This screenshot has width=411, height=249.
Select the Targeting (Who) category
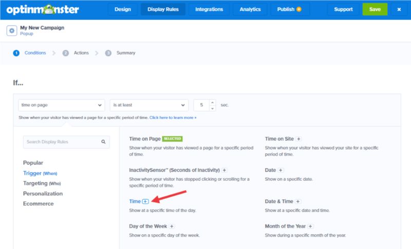tap(42, 183)
